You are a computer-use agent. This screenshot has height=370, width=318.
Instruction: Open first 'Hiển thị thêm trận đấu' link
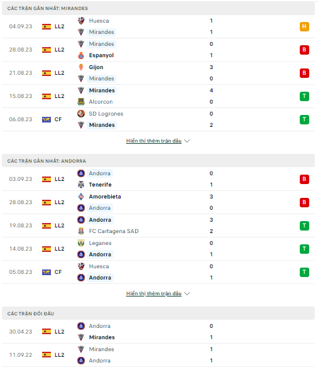(x=154, y=141)
